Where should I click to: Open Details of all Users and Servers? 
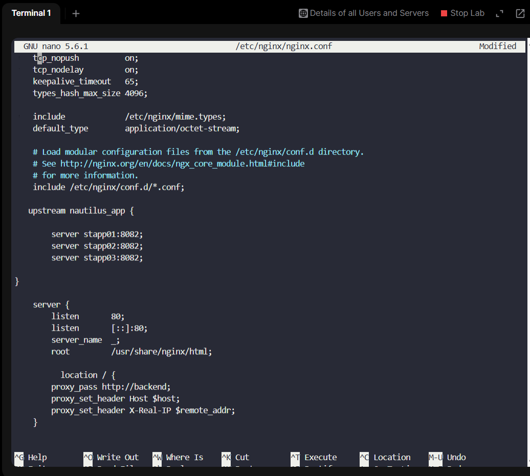pos(369,13)
